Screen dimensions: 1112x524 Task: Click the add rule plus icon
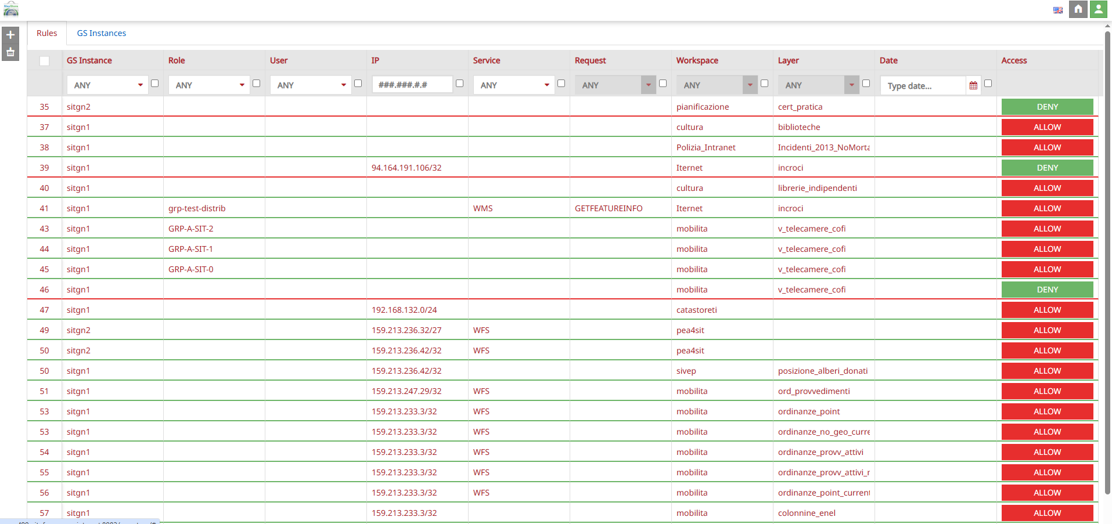(x=10, y=35)
